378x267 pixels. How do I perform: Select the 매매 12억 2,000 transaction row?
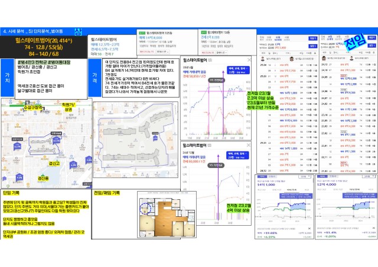coord(348,84)
